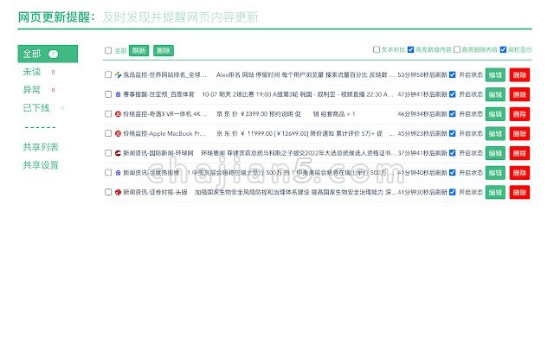
Task: Open title 竞品监控-世界网站排名_全球...
Action: (164, 75)
